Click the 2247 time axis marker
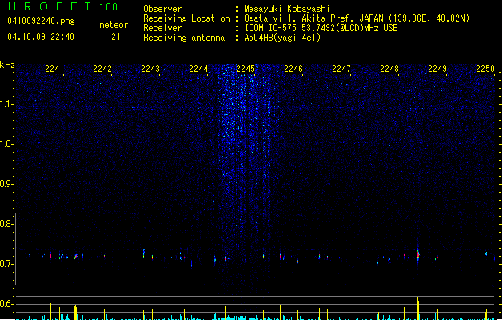 pyautogui.click(x=341, y=69)
